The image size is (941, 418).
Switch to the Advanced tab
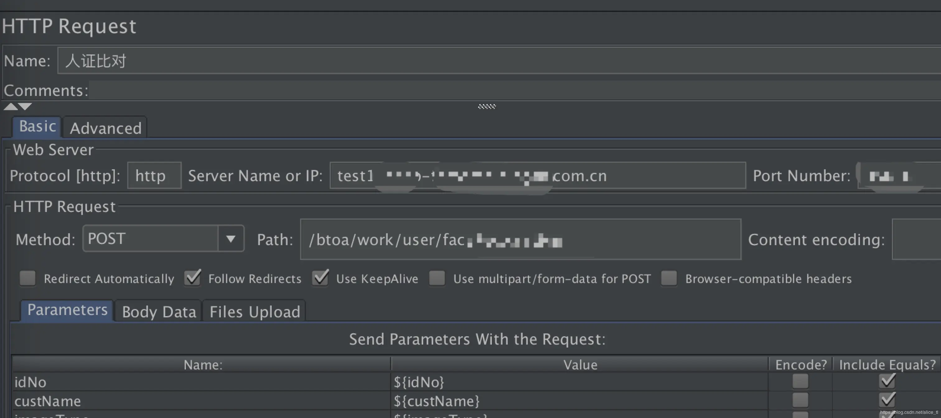tap(105, 128)
